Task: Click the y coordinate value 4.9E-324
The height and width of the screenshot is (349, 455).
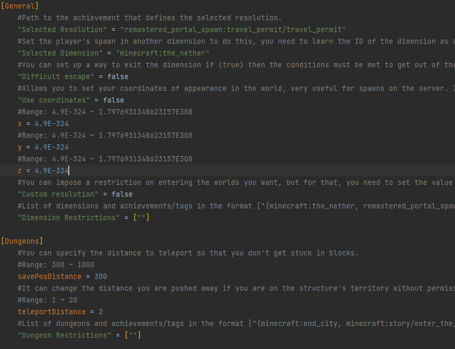Action: point(52,147)
